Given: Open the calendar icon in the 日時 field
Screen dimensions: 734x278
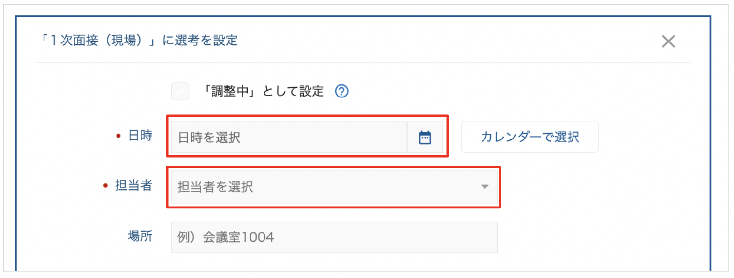Looking at the screenshot, I should tap(425, 138).
